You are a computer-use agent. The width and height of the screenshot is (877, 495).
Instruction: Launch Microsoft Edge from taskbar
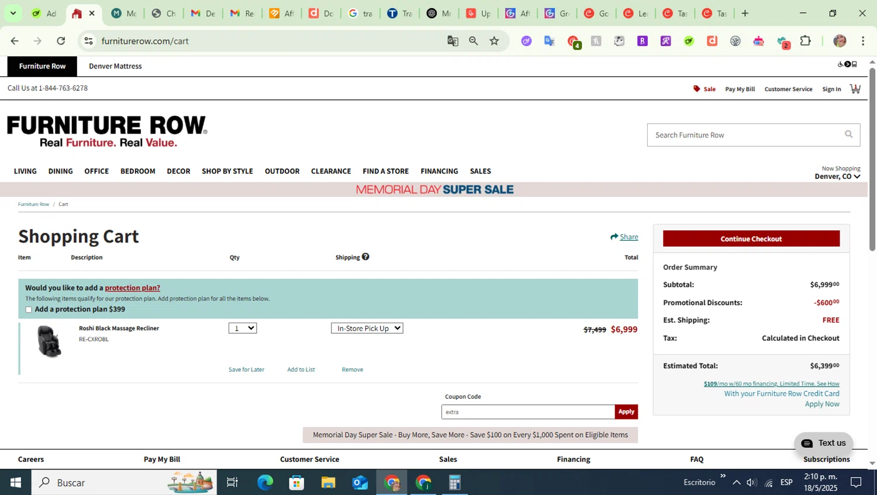coord(265,482)
